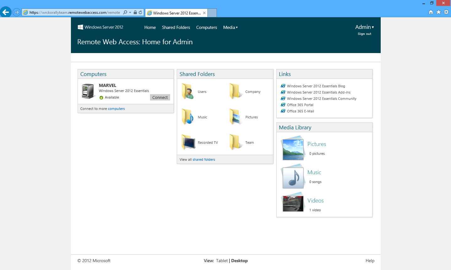
Task: Open the Music shared folder icon
Action: click(x=188, y=117)
